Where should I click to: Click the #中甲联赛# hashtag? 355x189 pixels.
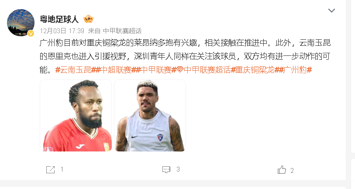(x=156, y=70)
